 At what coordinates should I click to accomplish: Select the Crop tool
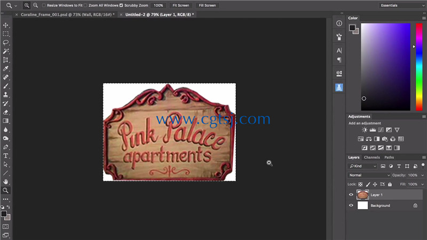pyautogui.click(x=5, y=60)
